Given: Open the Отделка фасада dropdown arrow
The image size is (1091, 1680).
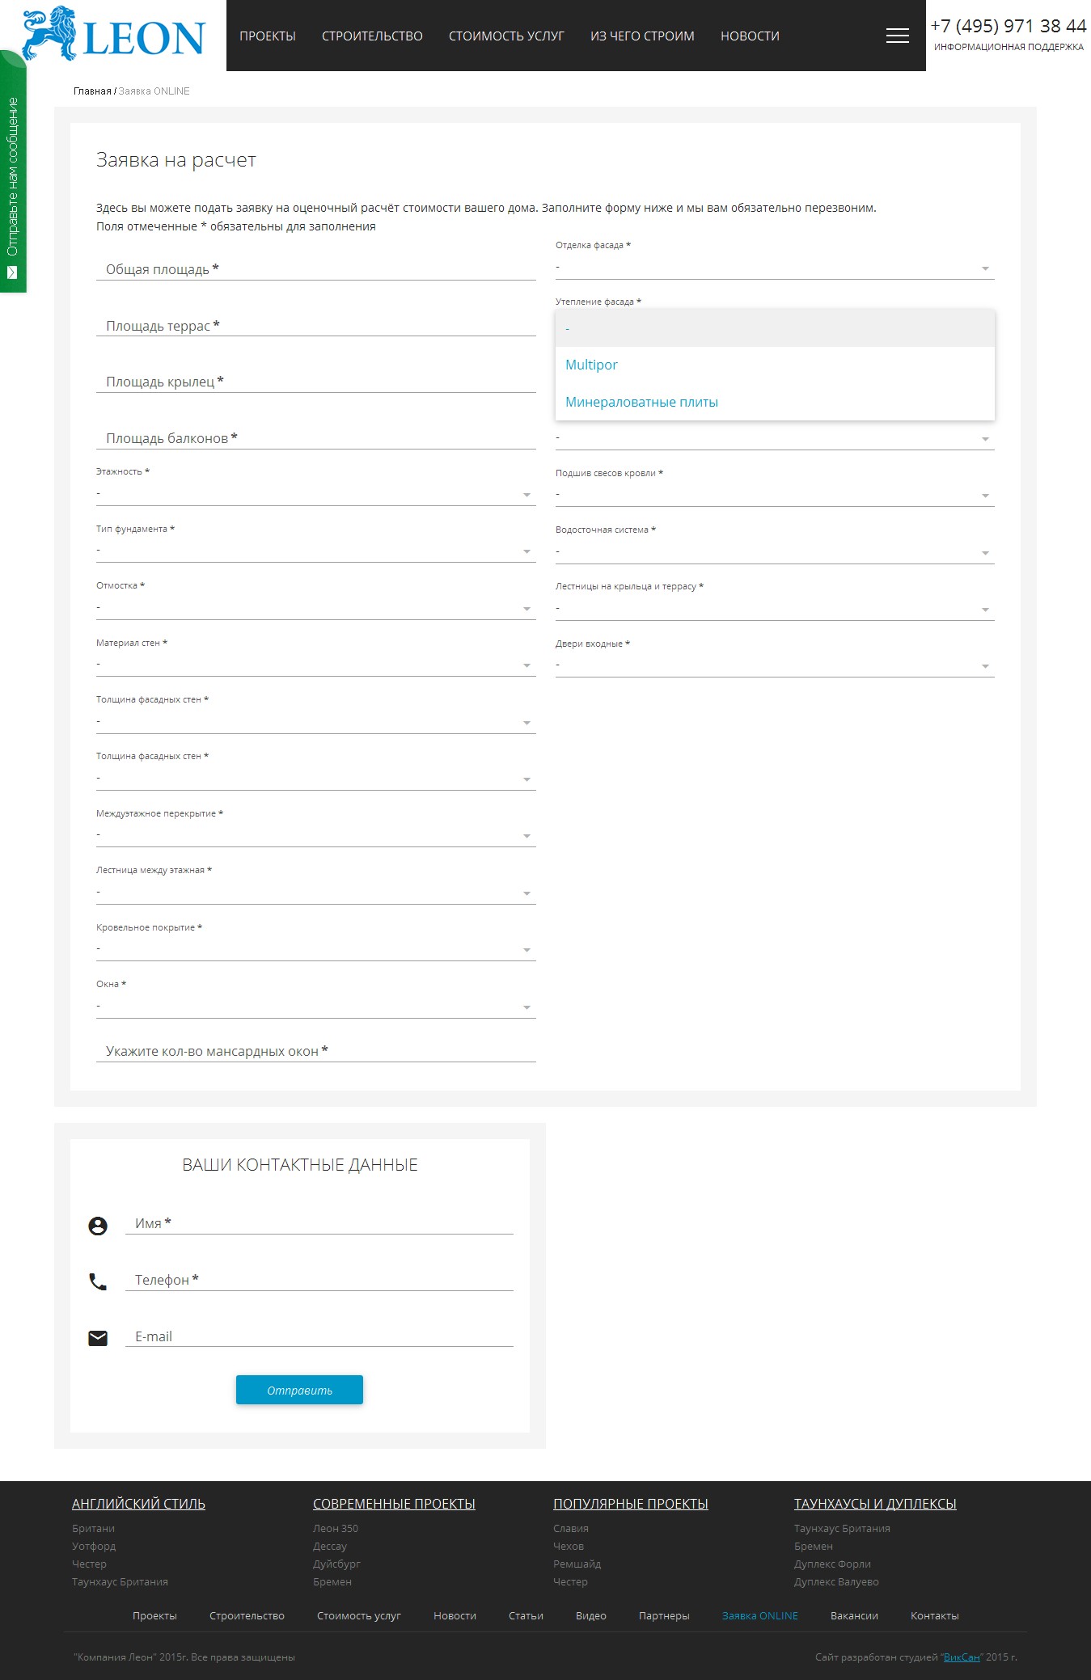Looking at the screenshot, I should [984, 268].
